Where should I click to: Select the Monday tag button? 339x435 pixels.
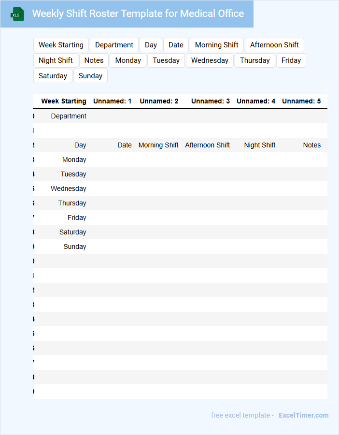point(128,60)
